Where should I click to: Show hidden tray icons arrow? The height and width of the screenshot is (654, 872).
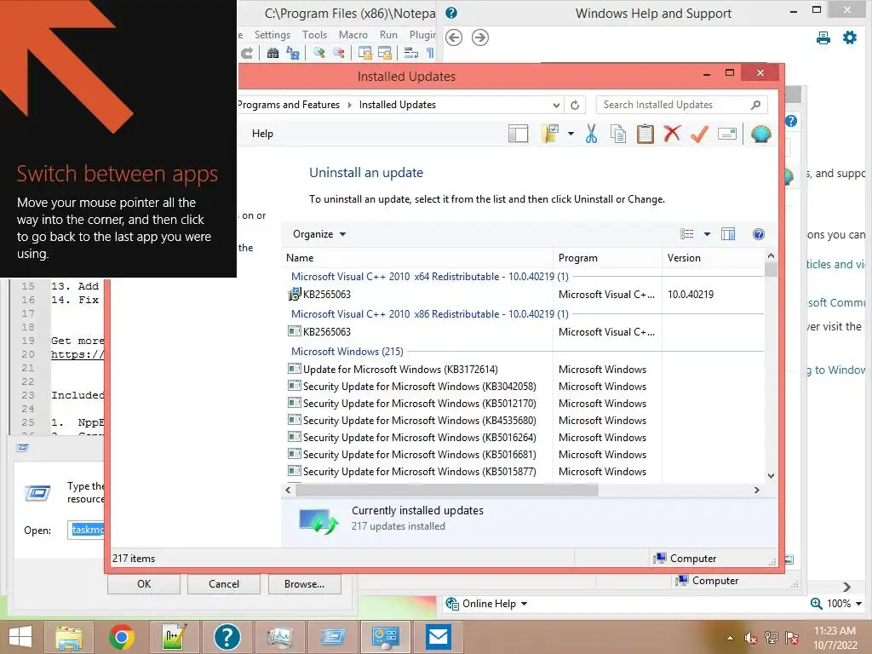[730, 638]
